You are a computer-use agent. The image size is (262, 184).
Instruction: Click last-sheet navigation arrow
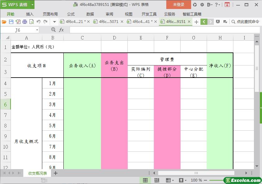(x=19, y=173)
